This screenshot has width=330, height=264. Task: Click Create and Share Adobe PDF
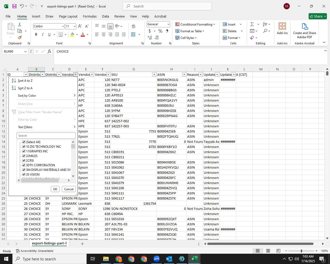pos(304,31)
